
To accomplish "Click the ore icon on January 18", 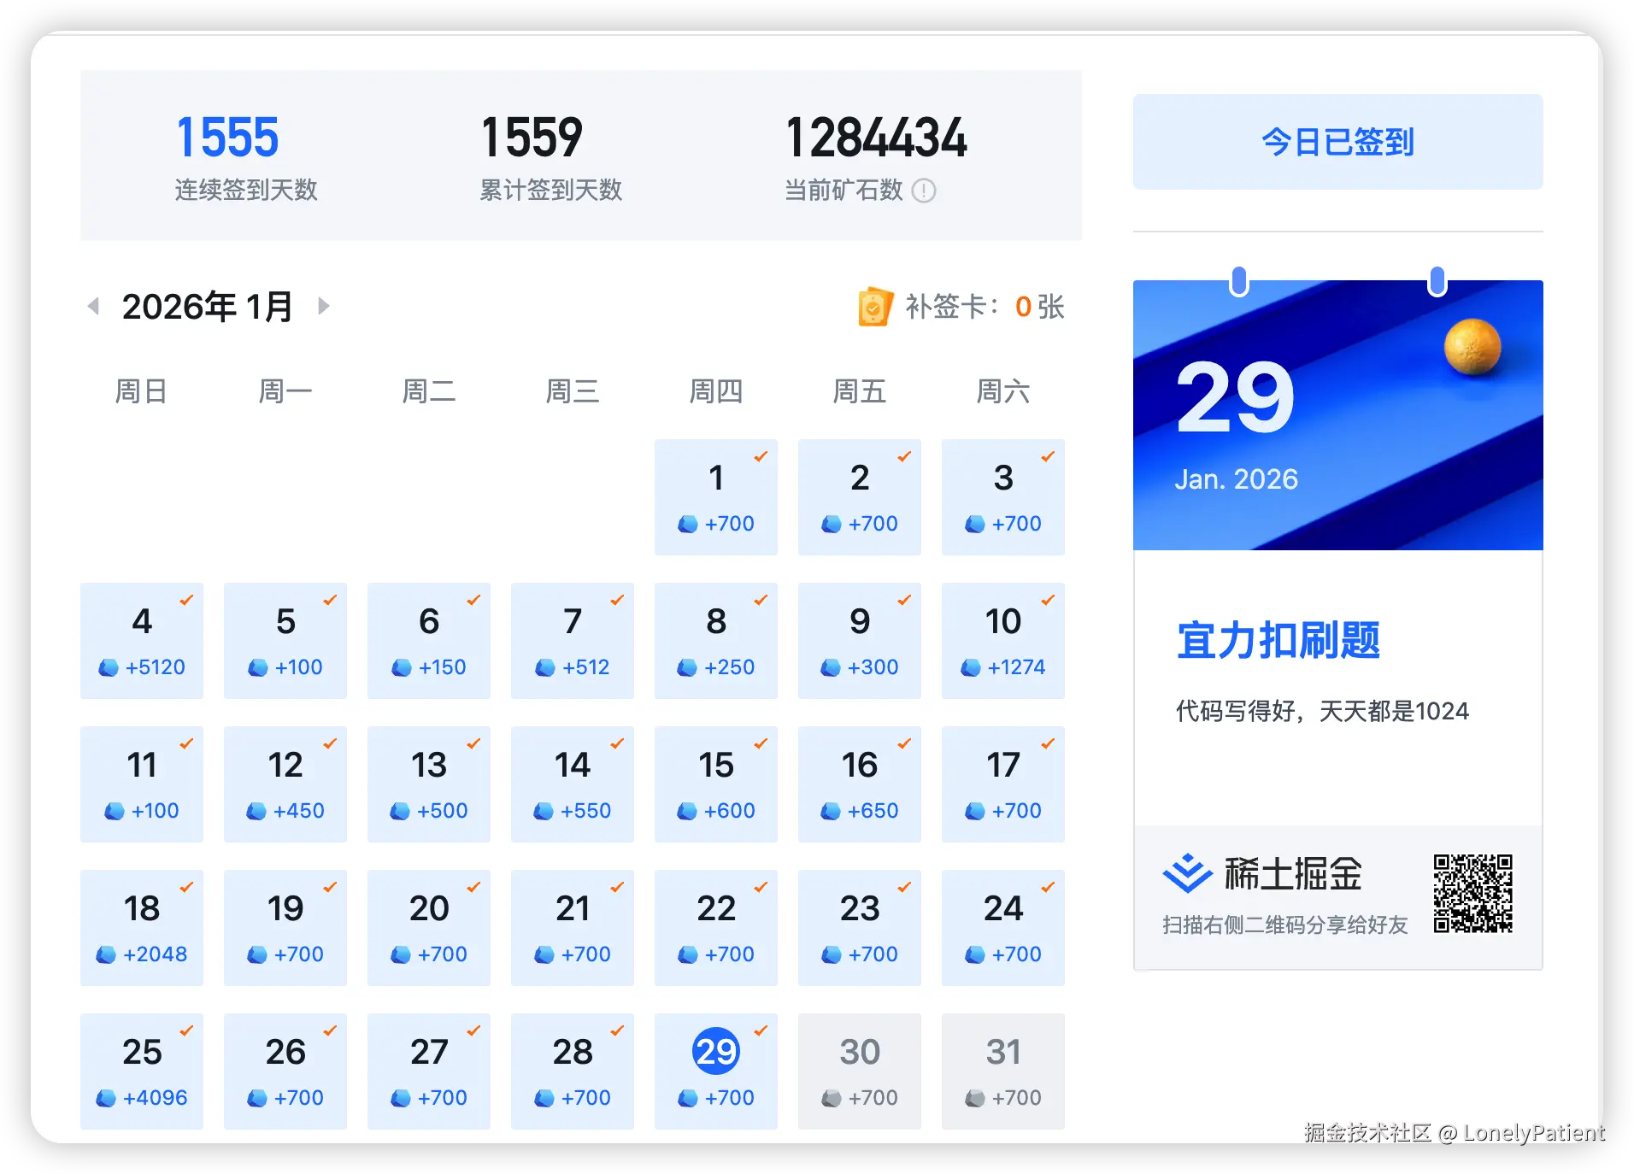I will pyautogui.click(x=108, y=954).
